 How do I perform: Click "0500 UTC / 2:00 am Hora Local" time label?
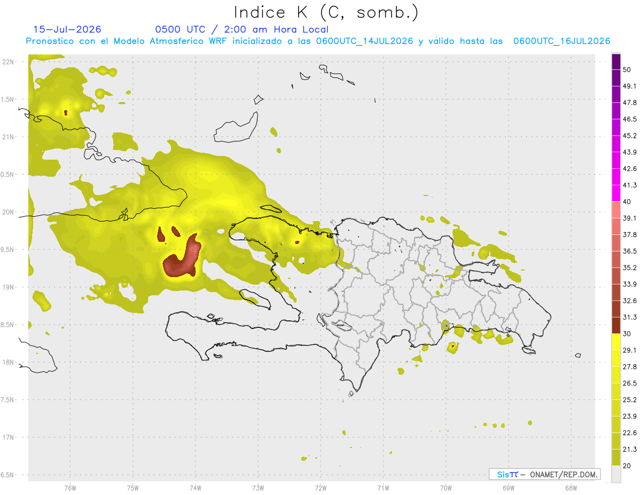[242, 29]
